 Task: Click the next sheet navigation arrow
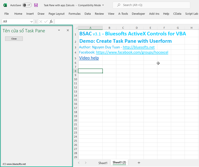point(86,163)
